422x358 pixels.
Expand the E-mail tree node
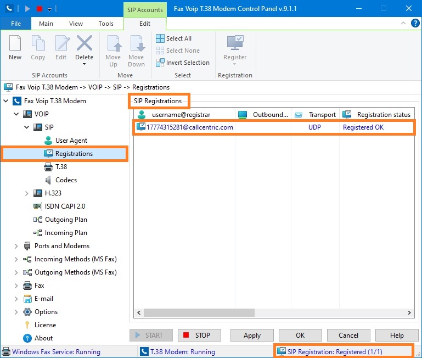coord(16,299)
